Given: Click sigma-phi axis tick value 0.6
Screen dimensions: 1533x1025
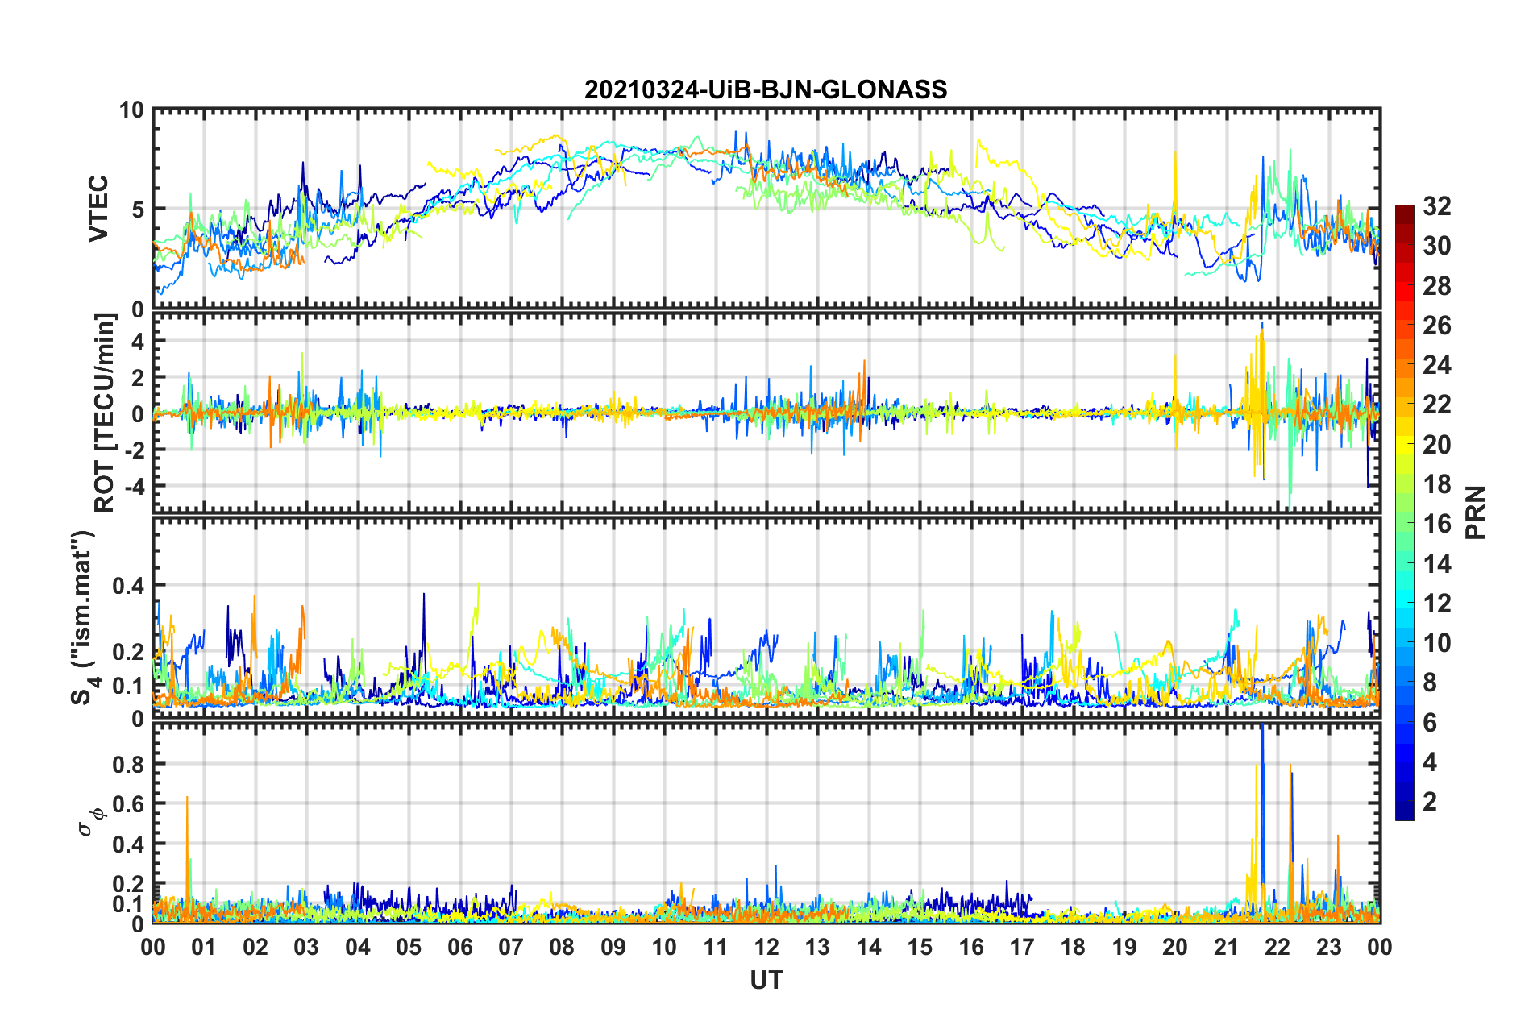Looking at the screenshot, I should 129,804.
